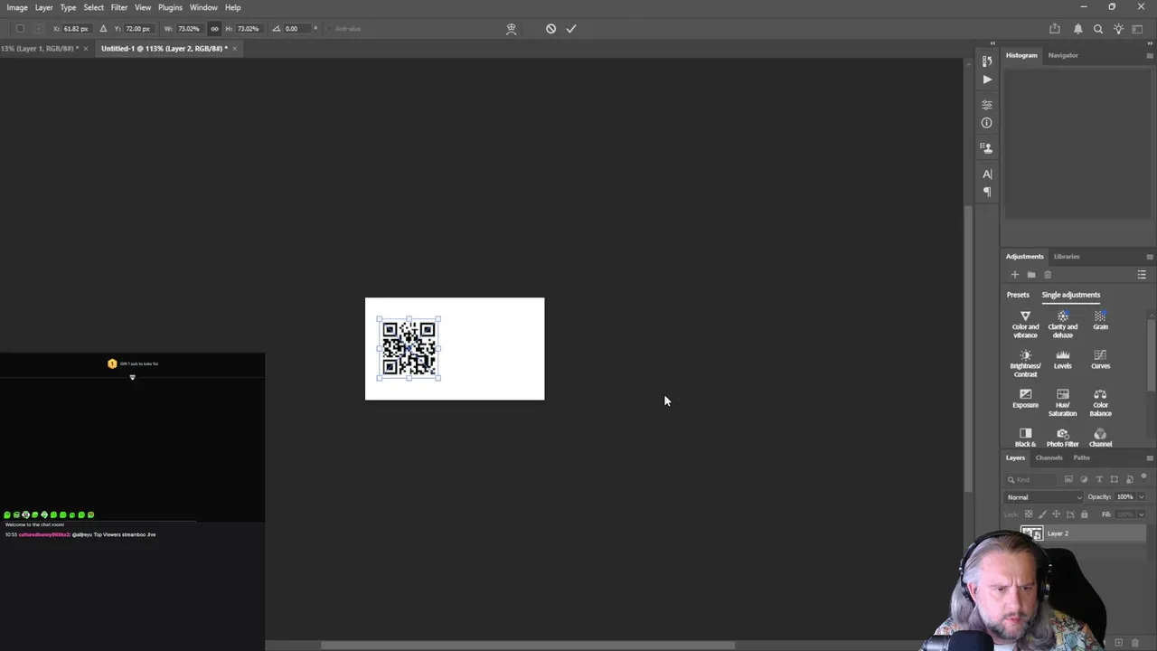Image resolution: width=1157 pixels, height=651 pixels.
Task: Open the Clone Source stamp icon in dock
Action: [x=987, y=148]
